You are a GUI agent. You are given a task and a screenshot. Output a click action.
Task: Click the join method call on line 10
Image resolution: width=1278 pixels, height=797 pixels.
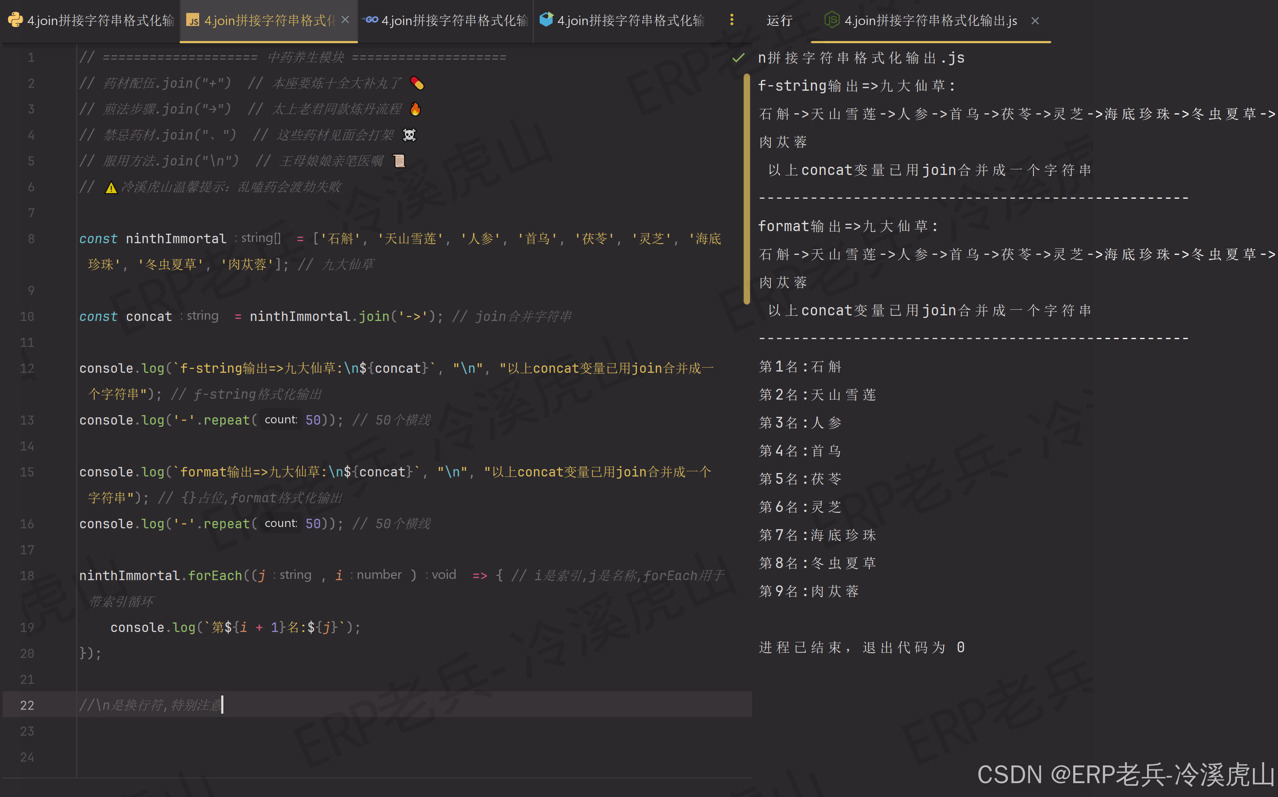374,316
